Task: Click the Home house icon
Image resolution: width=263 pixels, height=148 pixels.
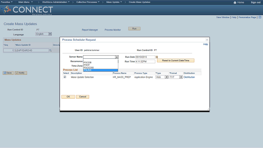Action: [235, 2]
